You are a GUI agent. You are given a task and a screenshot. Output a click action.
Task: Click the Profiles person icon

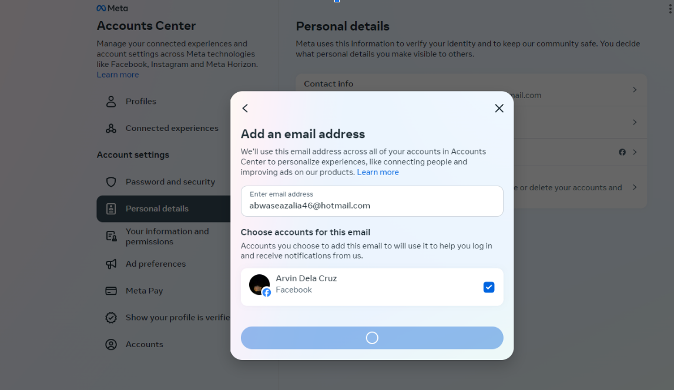(111, 102)
